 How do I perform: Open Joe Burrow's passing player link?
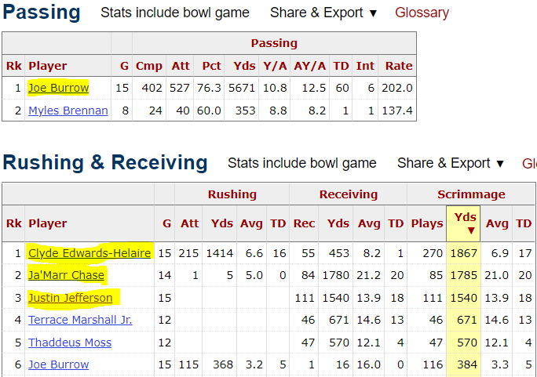tap(59, 89)
